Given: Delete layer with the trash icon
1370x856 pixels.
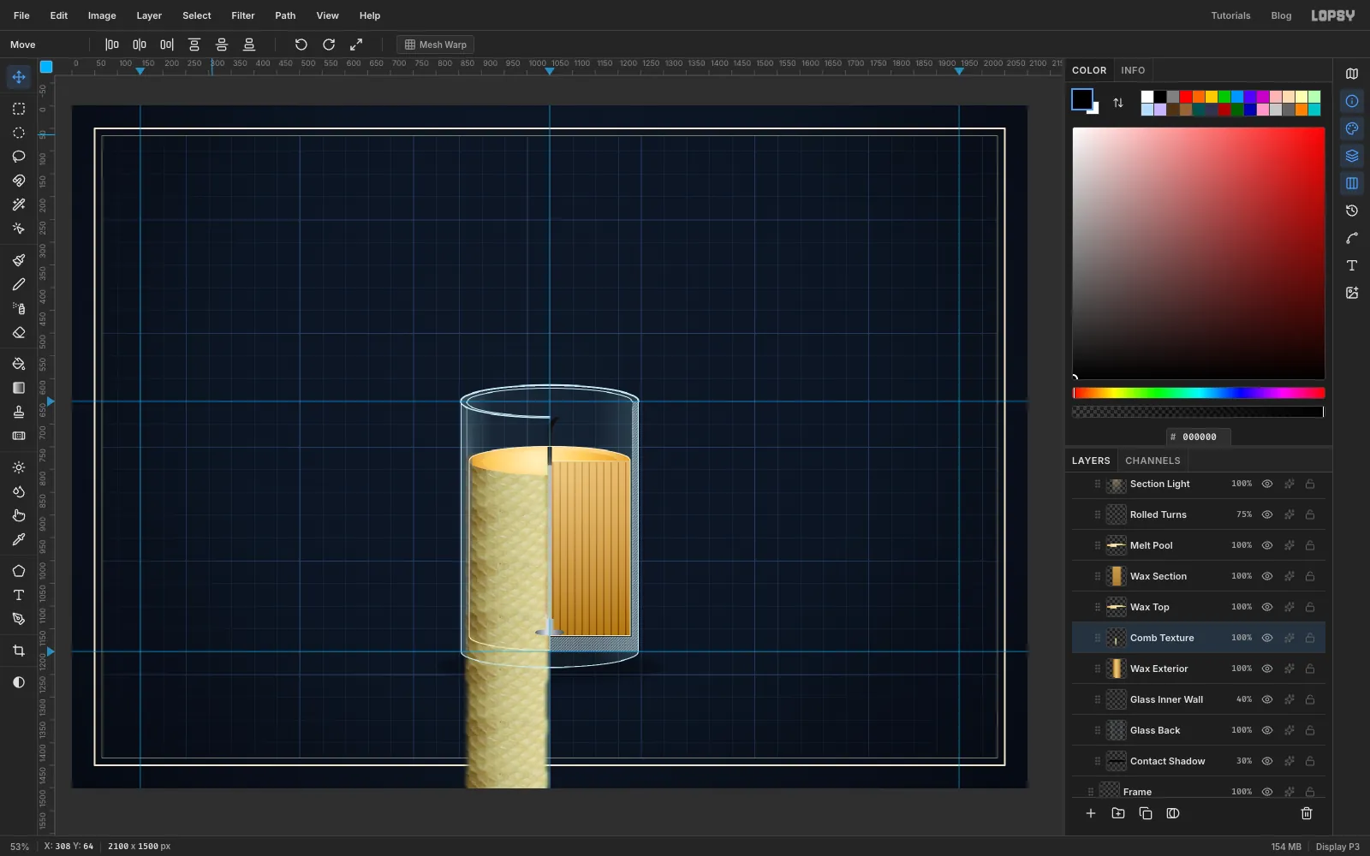Looking at the screenshot, I should click(x=1307, y=813).
